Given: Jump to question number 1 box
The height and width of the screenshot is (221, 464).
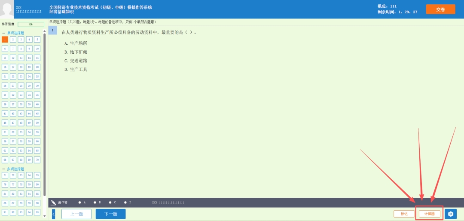Looking at the screenshot, I should click(5, 40).
